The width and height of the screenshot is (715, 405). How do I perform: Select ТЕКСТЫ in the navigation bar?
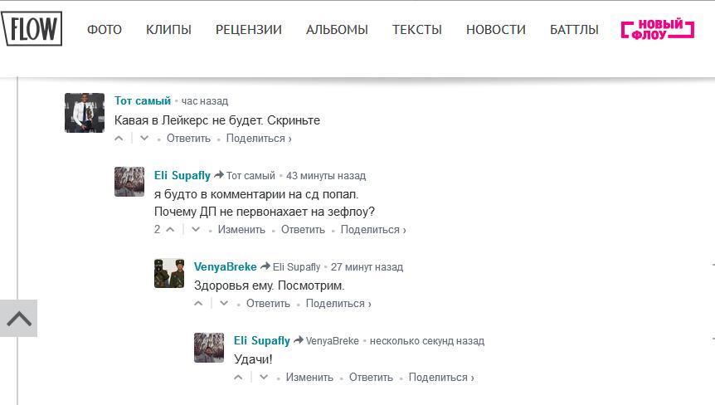point(416,30)
